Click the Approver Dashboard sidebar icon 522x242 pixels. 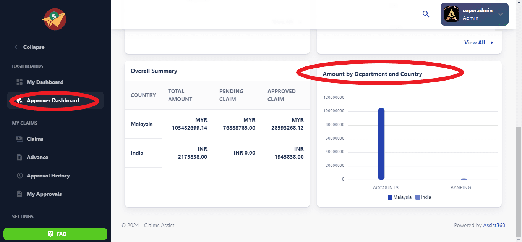[19, 101]
